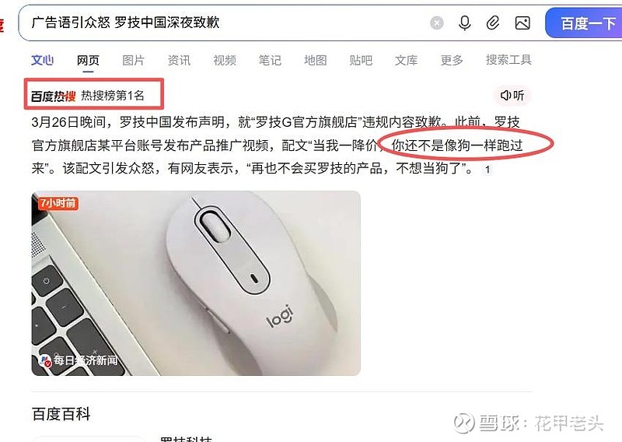Open 搜索工具 options
Screen dimensions: 622x442
508,60
